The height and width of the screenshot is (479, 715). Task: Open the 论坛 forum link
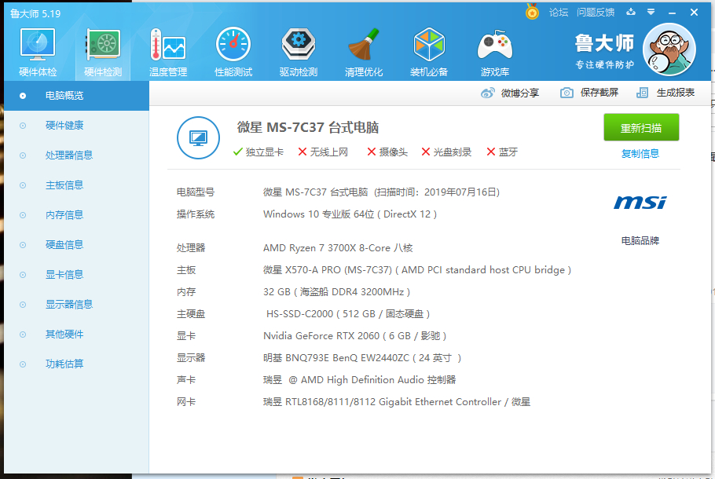click(x=559, y=13)
